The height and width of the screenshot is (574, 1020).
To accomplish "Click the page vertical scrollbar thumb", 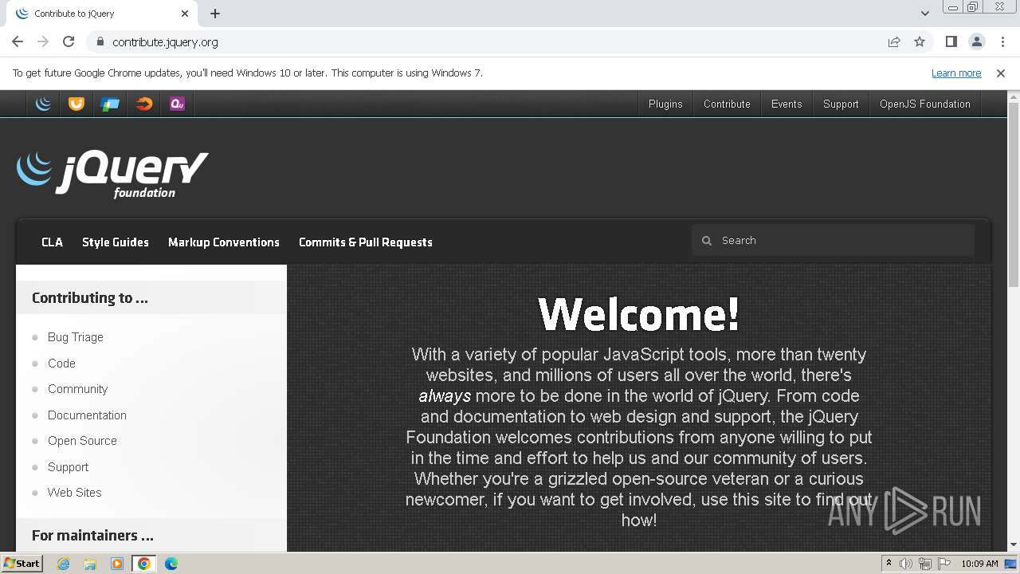I will [x=1014, y=194].
